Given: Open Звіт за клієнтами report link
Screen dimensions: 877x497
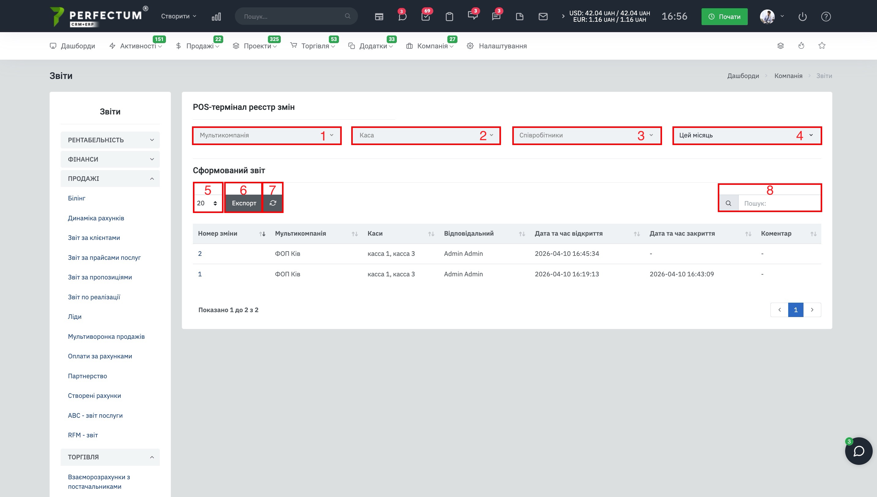Looking at the screenshot, I should click(x=94, y=238).
